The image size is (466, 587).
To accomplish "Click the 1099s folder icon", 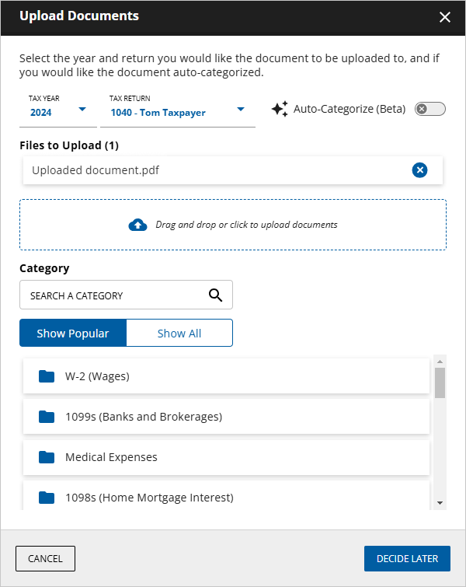I will 47,417.
